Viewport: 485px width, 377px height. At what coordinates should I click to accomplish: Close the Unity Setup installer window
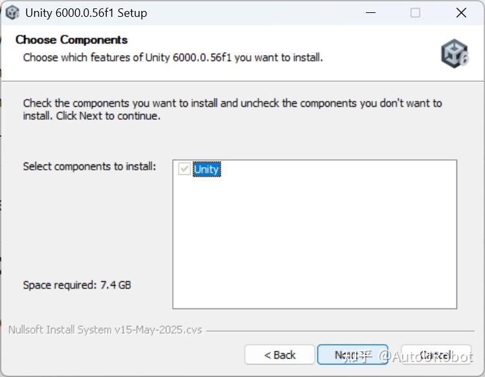click(461, 13)
